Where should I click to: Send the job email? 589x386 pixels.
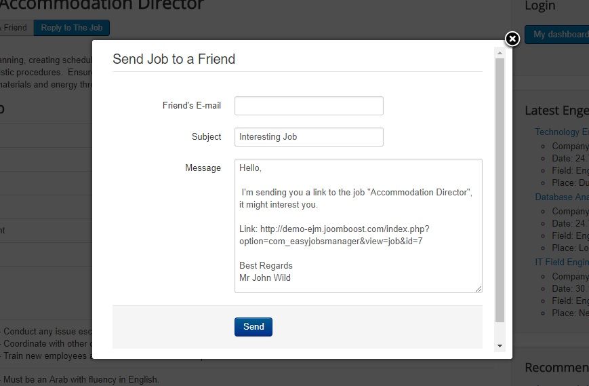(x=253, y=326)
